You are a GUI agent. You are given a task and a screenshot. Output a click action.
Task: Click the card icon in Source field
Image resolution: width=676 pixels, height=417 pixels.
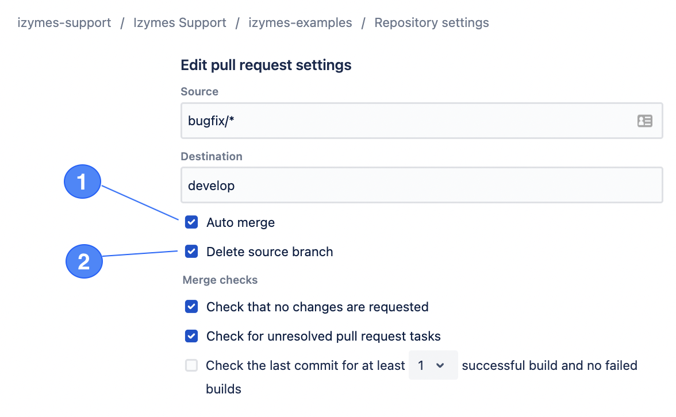[644, 121]
